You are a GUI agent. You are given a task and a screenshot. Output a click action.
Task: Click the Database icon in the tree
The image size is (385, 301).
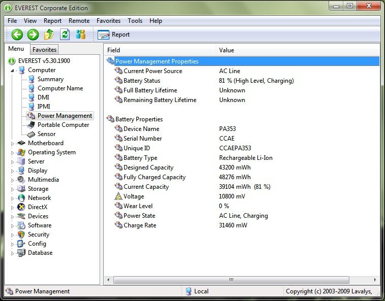pyautogui.click(x=21, y=253)
